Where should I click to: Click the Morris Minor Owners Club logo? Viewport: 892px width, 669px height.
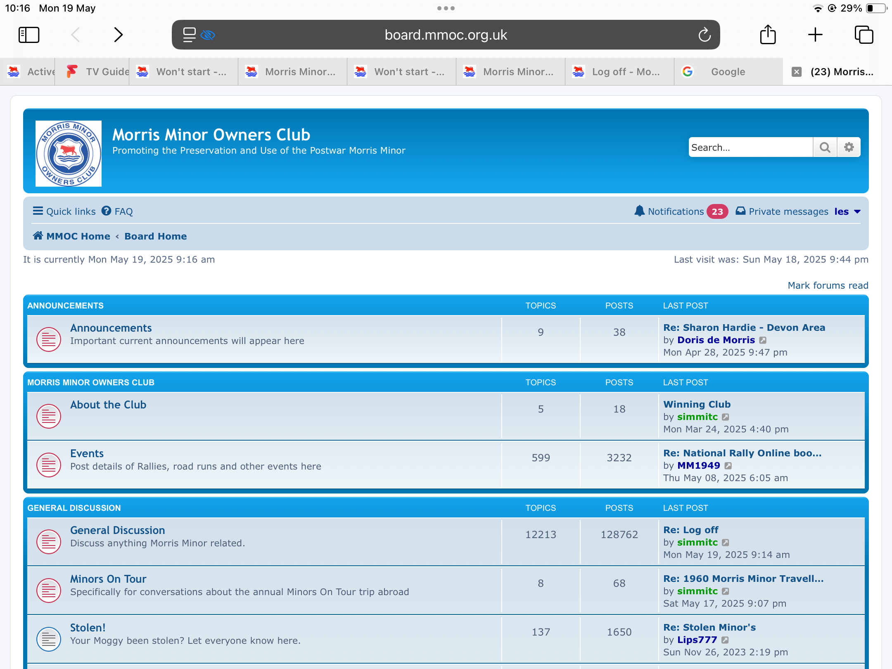69,154
